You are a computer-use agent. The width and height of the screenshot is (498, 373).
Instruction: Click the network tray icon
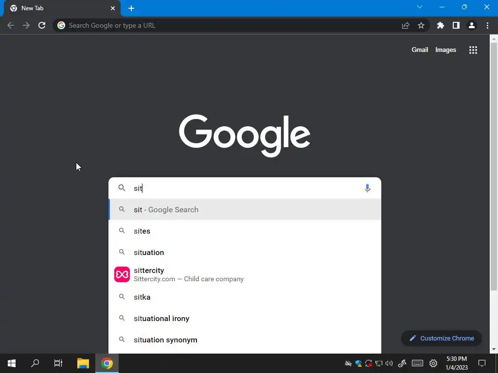[x=378, y=363]
